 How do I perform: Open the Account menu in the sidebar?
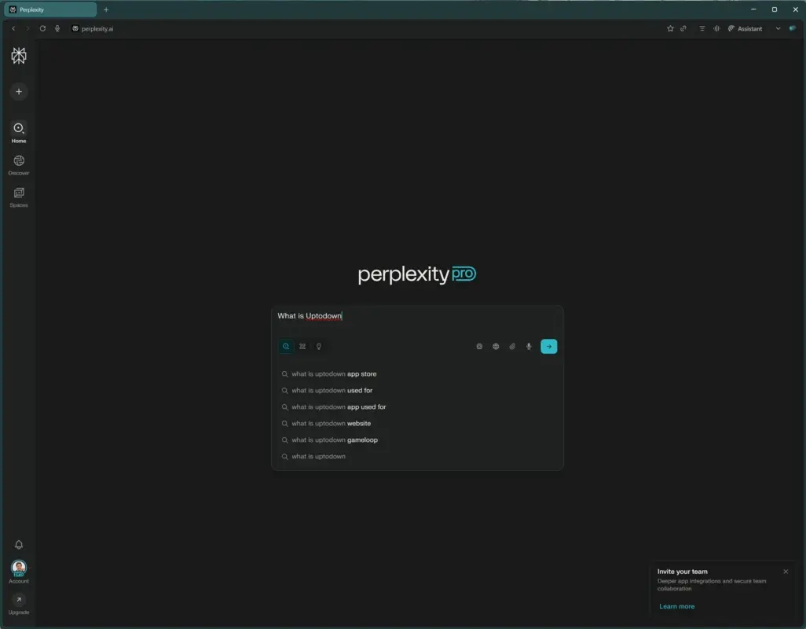click(18, 569)
